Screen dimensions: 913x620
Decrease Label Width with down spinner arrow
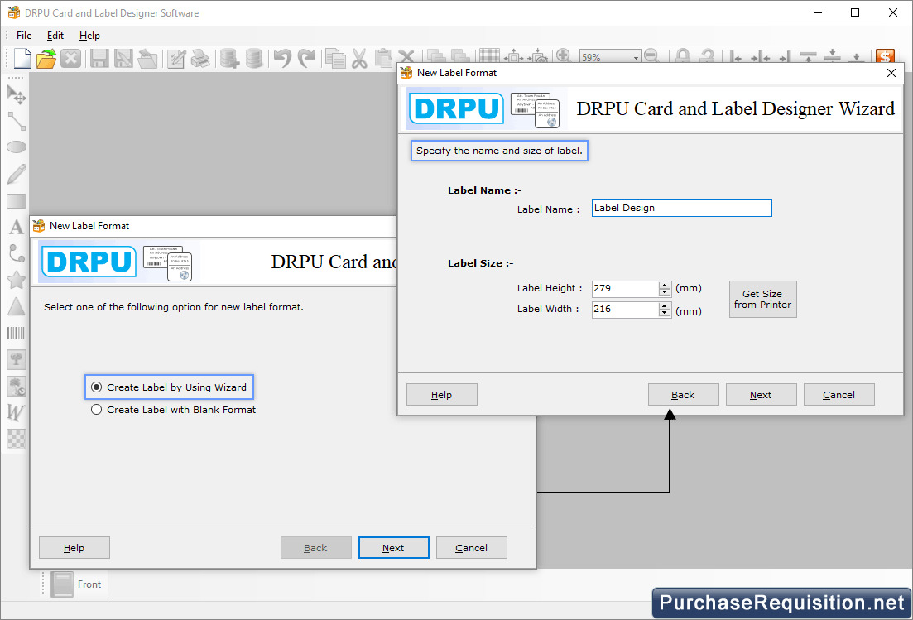click(x=664, y=314)
